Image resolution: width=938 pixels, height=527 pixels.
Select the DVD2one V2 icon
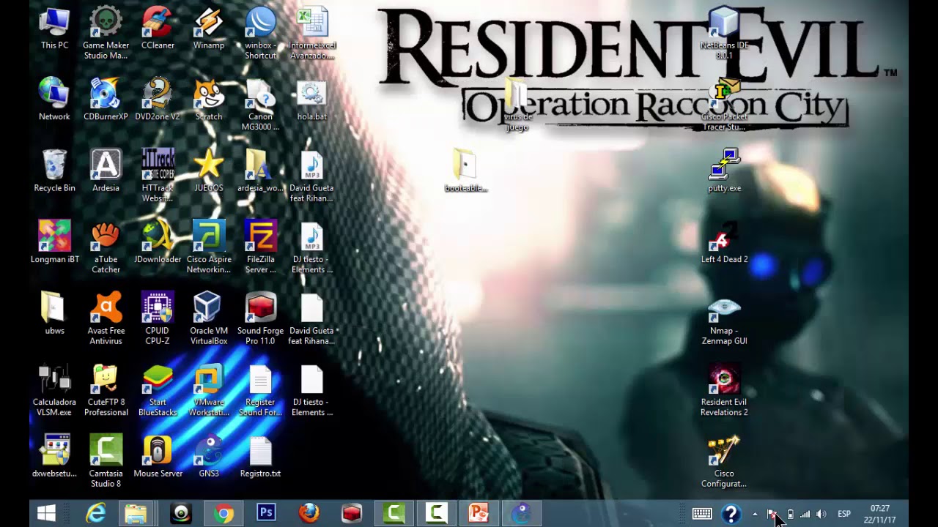pyautogui.click(x=158, y=100)
